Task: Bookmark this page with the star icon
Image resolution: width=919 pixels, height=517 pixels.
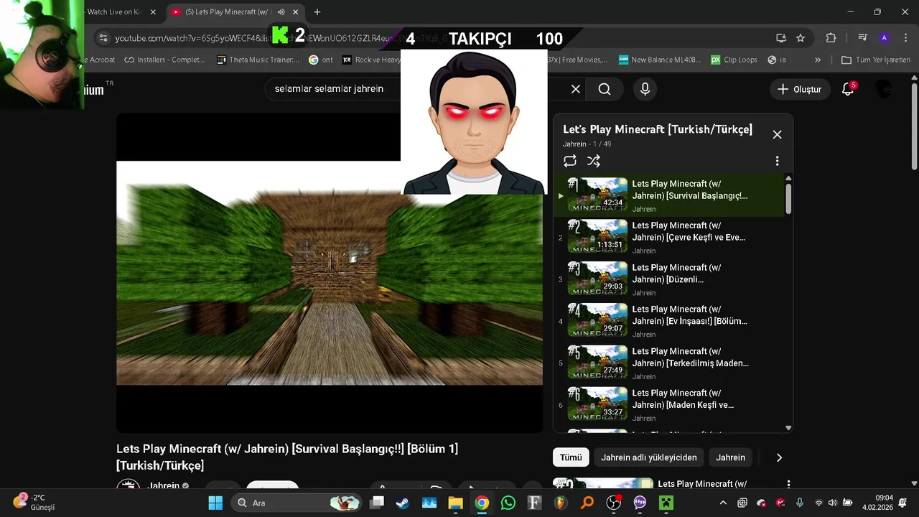Action: click(x=801, y=38)
